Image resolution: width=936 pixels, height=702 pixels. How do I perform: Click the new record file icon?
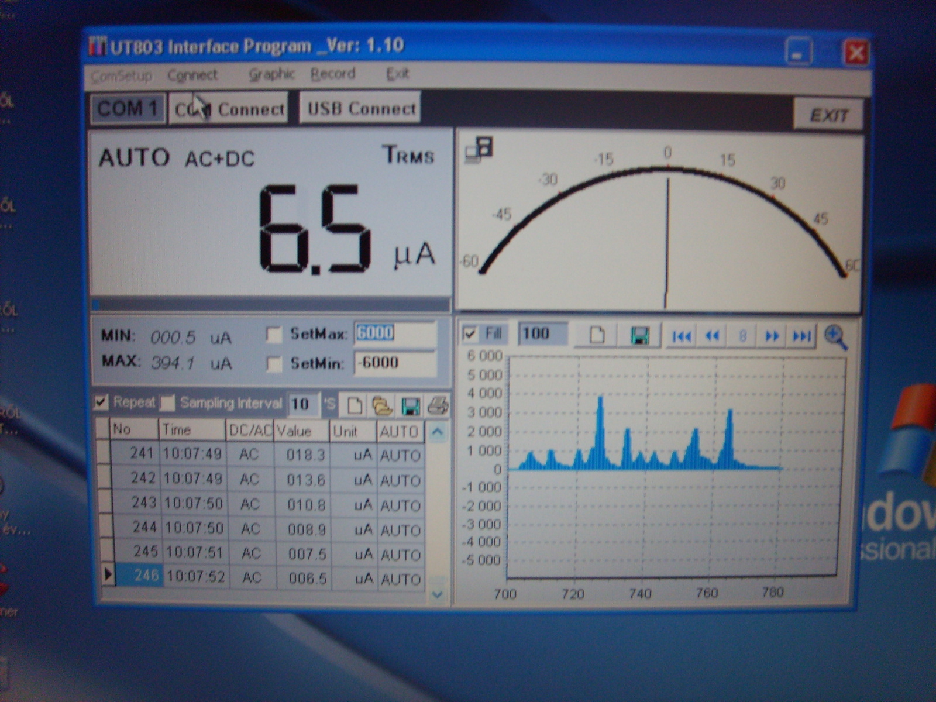point(355,405)
